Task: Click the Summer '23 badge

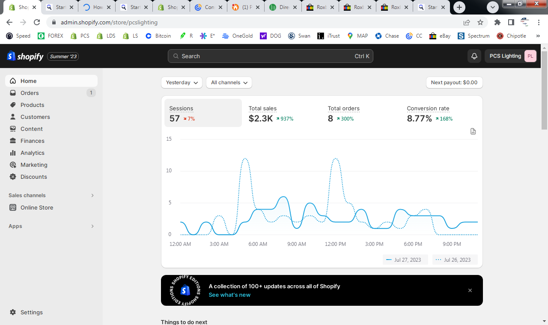Action: (x=63, y=56)
